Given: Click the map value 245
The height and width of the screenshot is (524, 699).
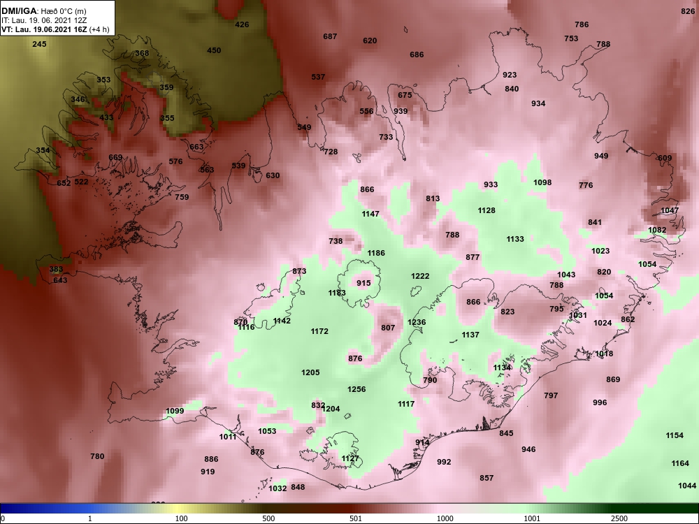Looking at the screenshot, I should [39, 44].
